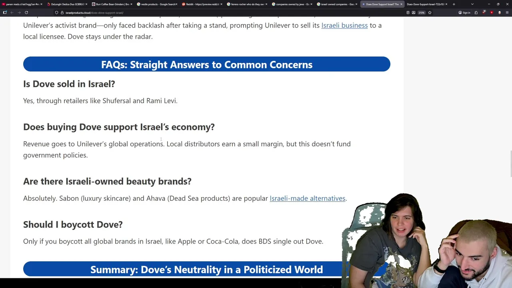Show site security padlock info

coord(62,12)
